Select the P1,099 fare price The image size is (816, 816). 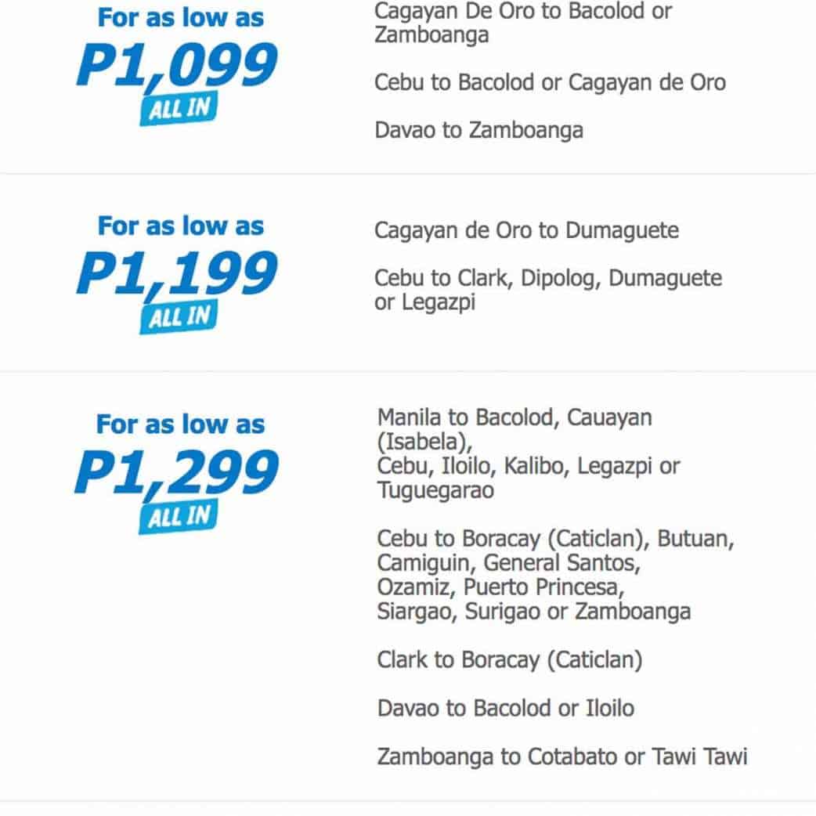[x=177, y=67]
